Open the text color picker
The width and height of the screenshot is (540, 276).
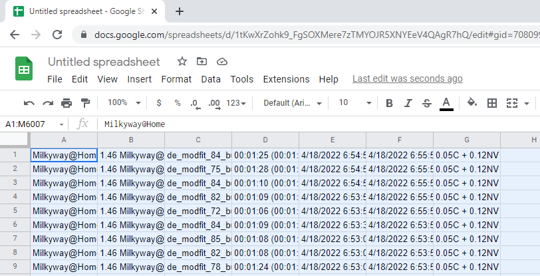click(x=446, y=104)
